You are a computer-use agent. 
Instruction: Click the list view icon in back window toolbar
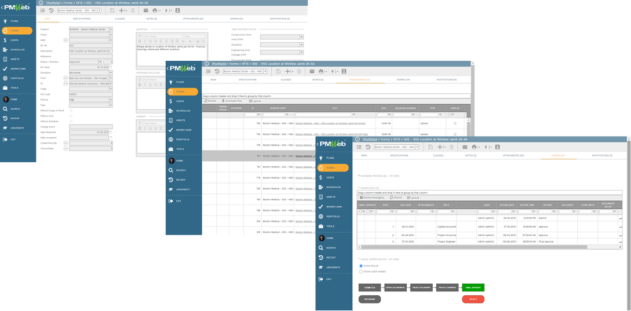pyautogui.click(x=43, y=10)
